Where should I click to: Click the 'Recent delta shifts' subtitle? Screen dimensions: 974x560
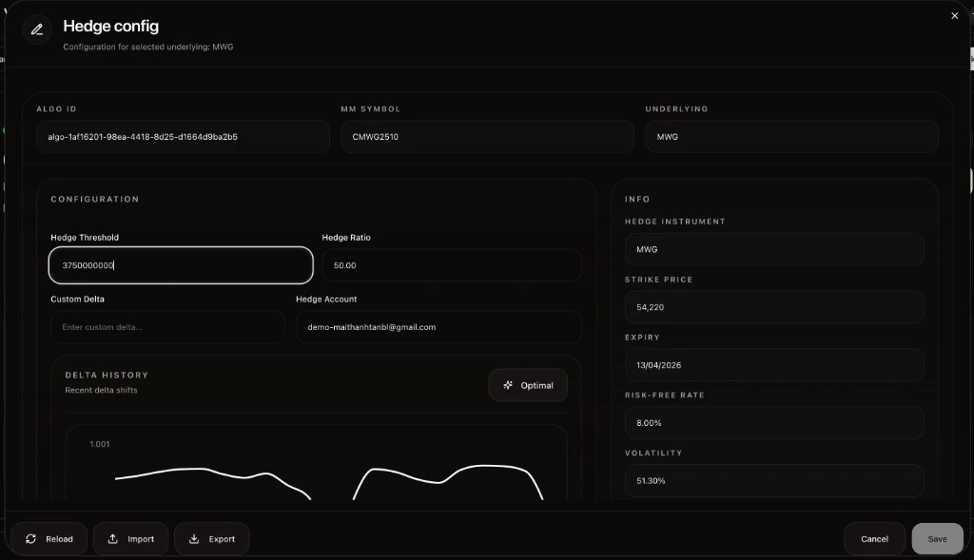point(101,390)
